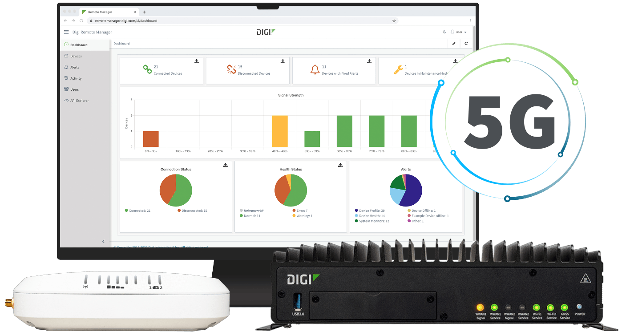This screenshot has height=336, width=626.
Task: Click the yellow 40% - 49% signal bar
Action: [280, 131]
